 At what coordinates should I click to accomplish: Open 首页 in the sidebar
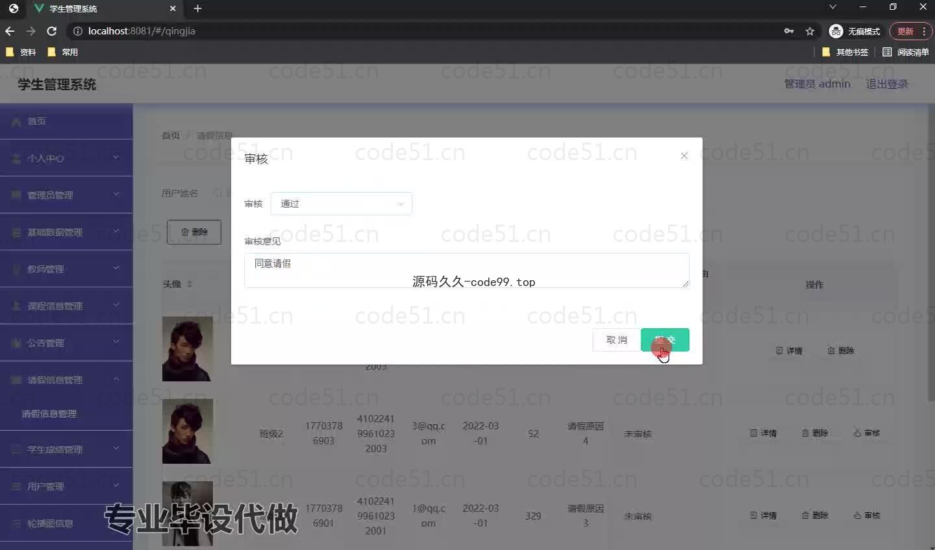66,121
